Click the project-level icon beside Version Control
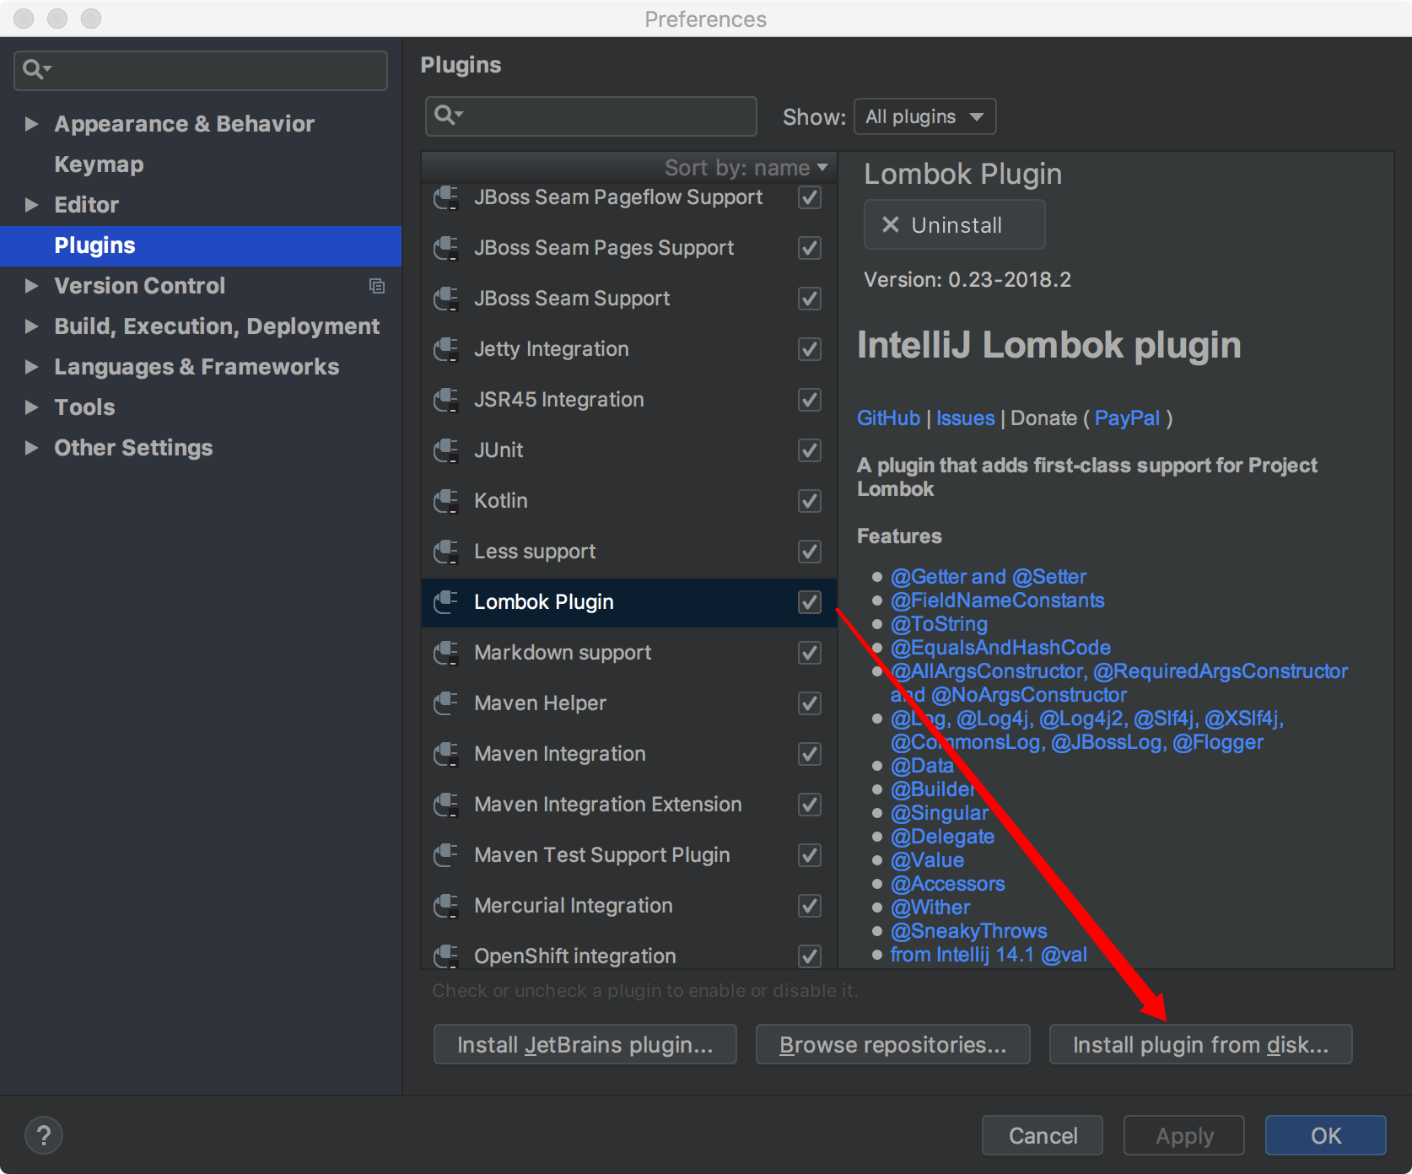Viewport: 1412px width, 1174px height. coord(377,286)
